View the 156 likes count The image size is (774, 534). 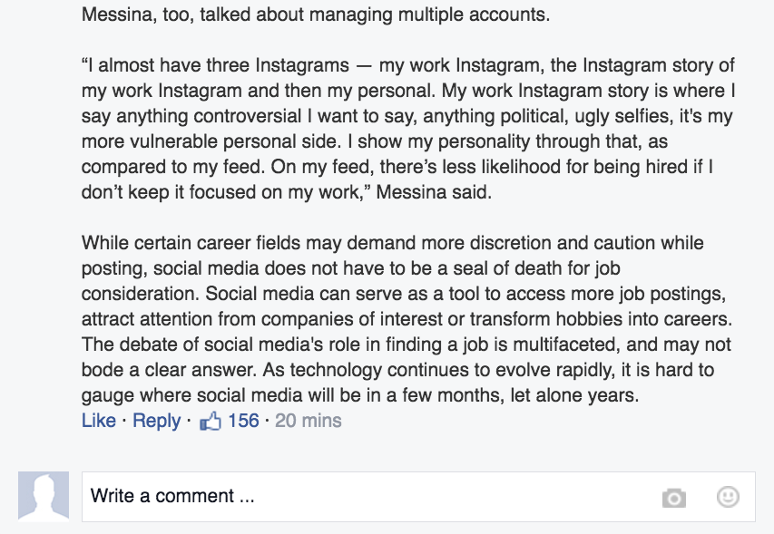(243, 421)
